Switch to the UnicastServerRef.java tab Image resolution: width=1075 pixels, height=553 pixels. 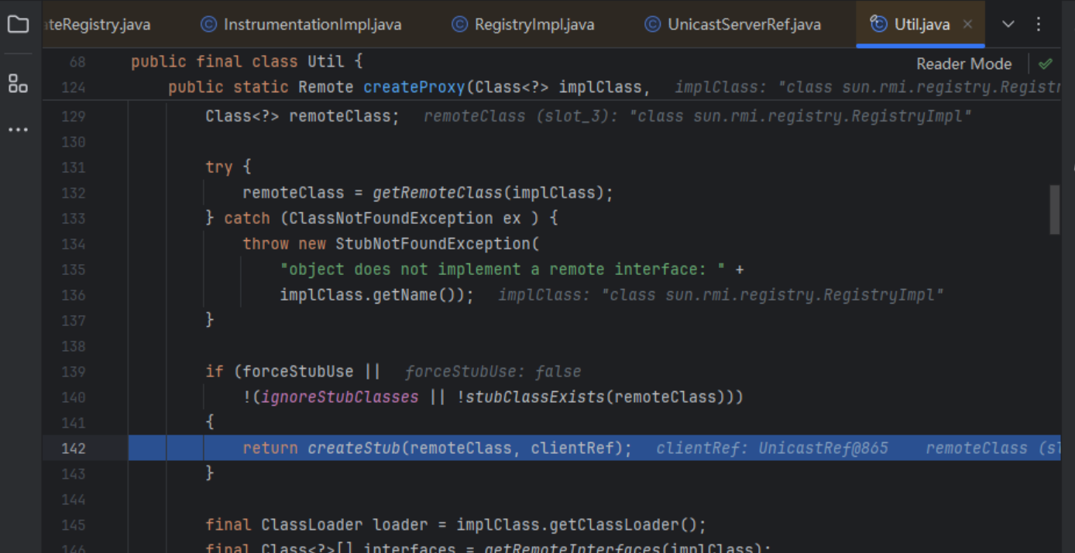tap(744, 25)
